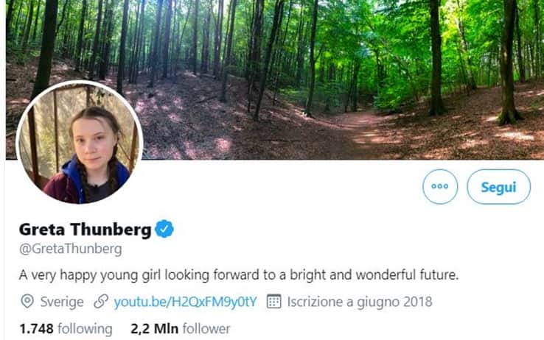Click the Greta Thunberg display name
544x340 pixels.
tap(85, 230)
